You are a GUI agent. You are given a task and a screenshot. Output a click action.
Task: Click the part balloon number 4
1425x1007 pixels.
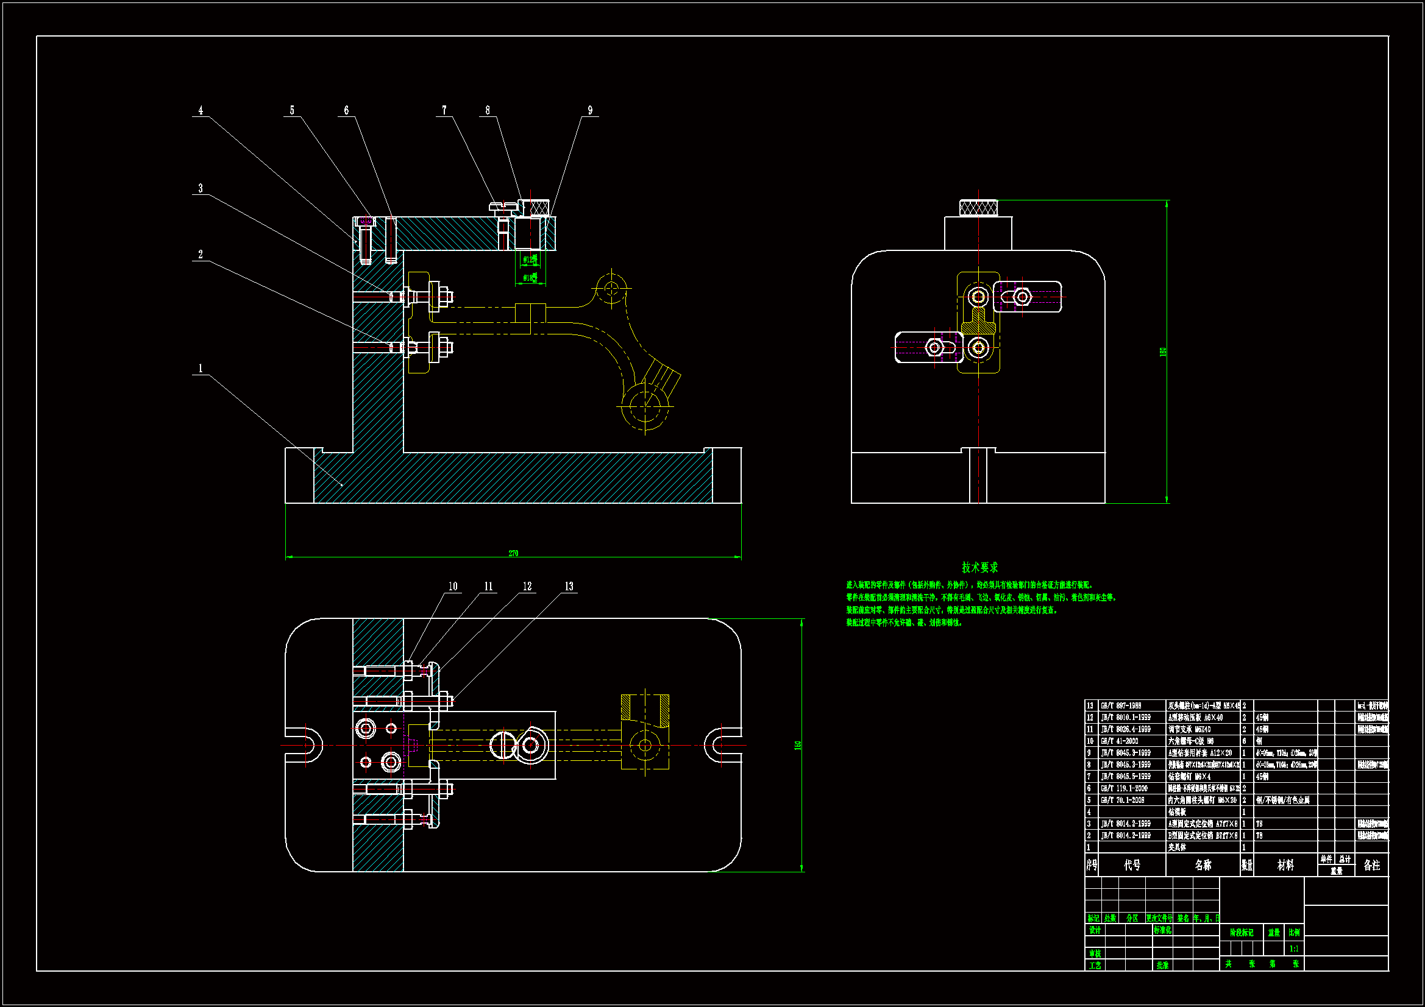[201, 110]
